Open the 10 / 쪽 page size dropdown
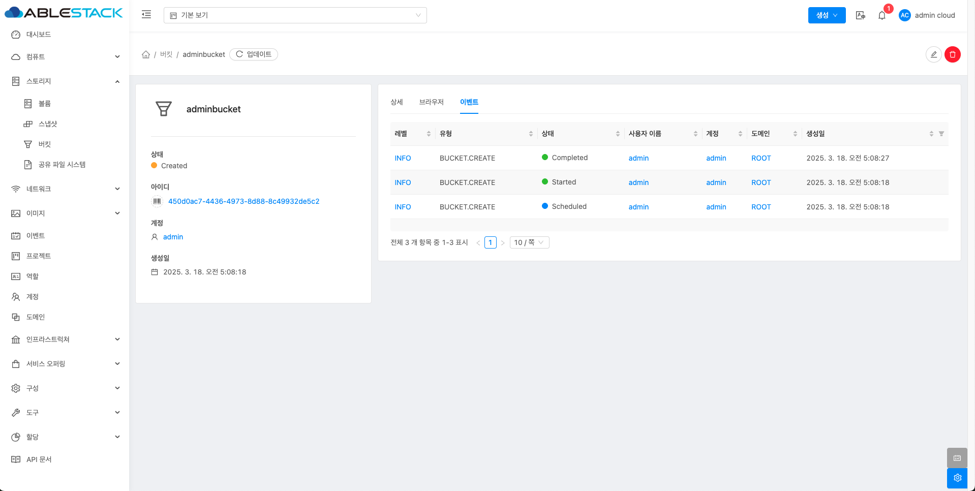 coord(529,242)
